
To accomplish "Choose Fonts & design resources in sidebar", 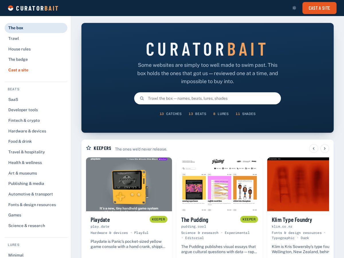I will pyautogui.click(x=36, y=205).
